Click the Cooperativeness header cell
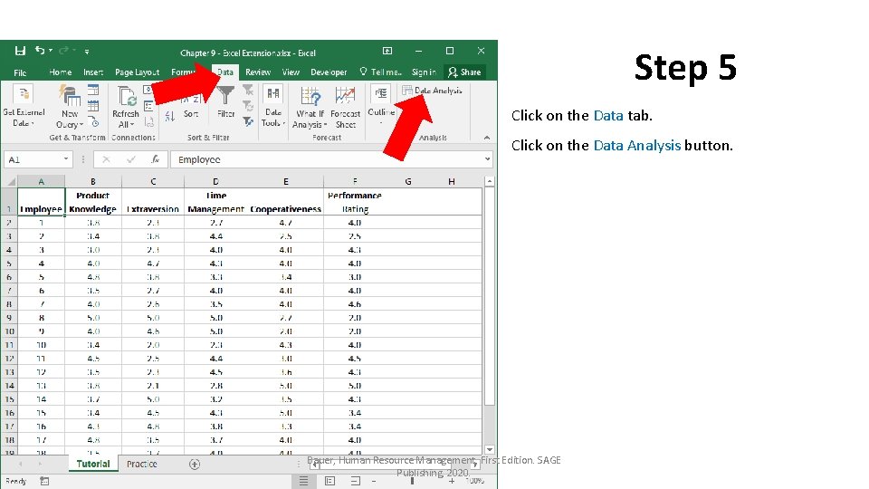The height and width of the screenshot is (489, 869). 285,202
